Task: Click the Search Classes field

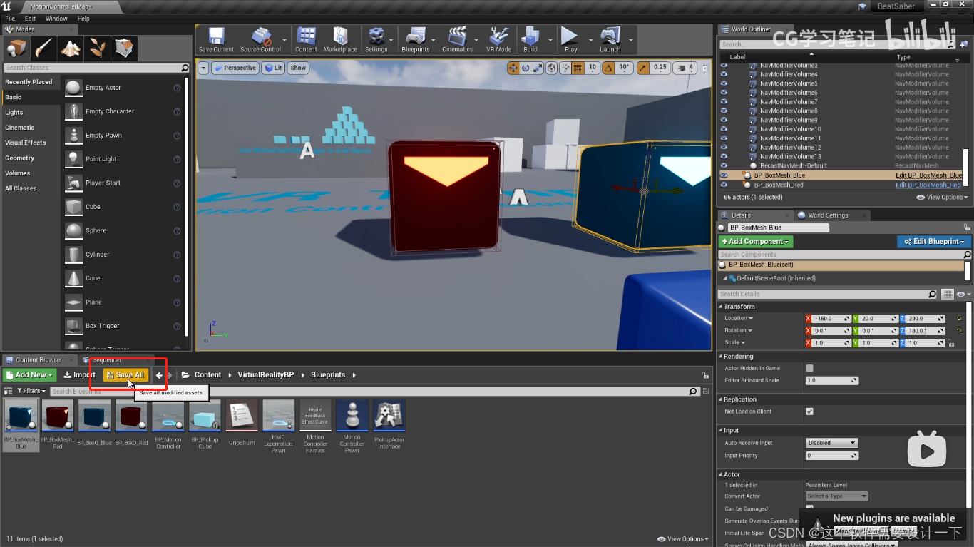Action: (x=96, y=68)
